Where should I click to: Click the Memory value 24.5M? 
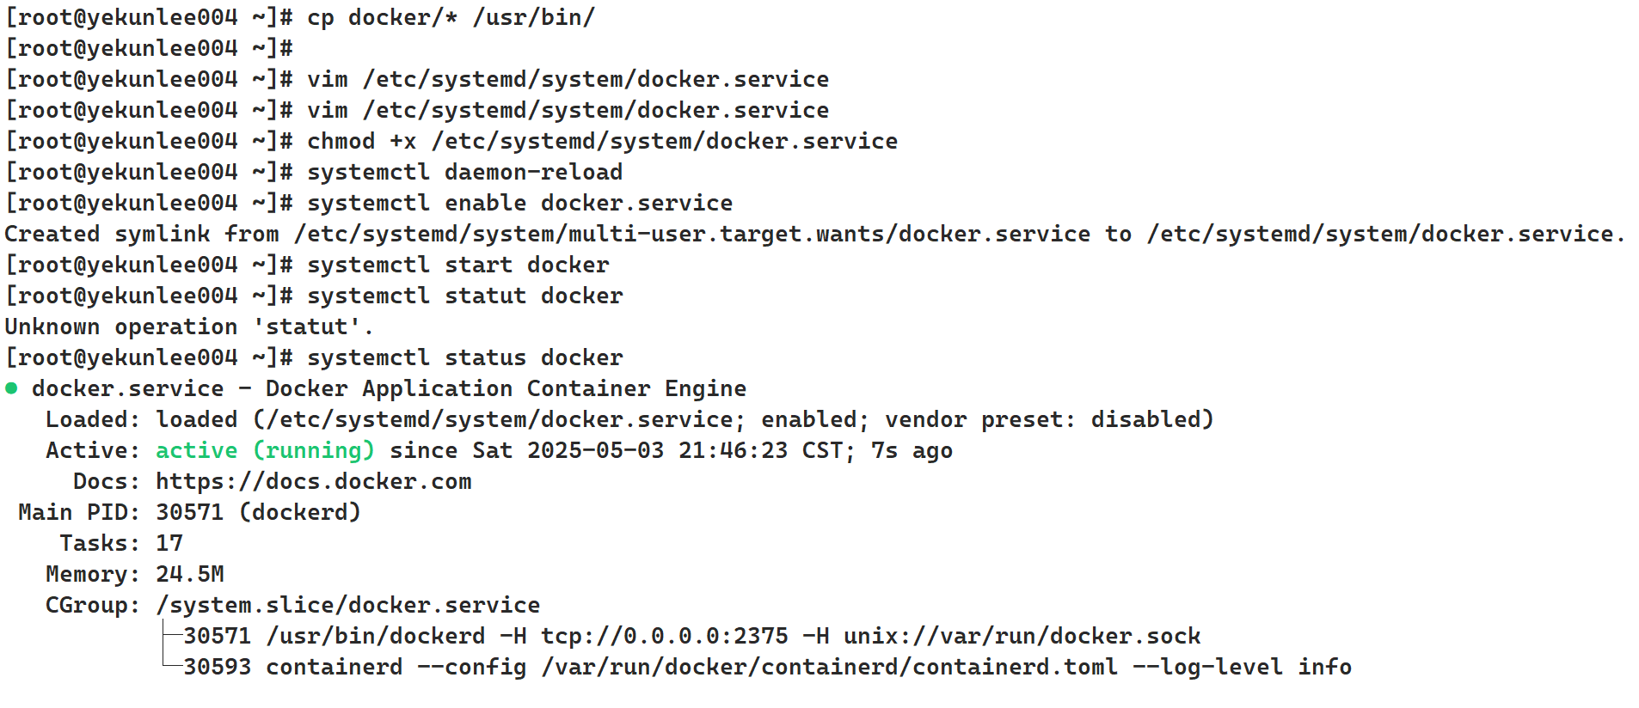coord(189,574)
